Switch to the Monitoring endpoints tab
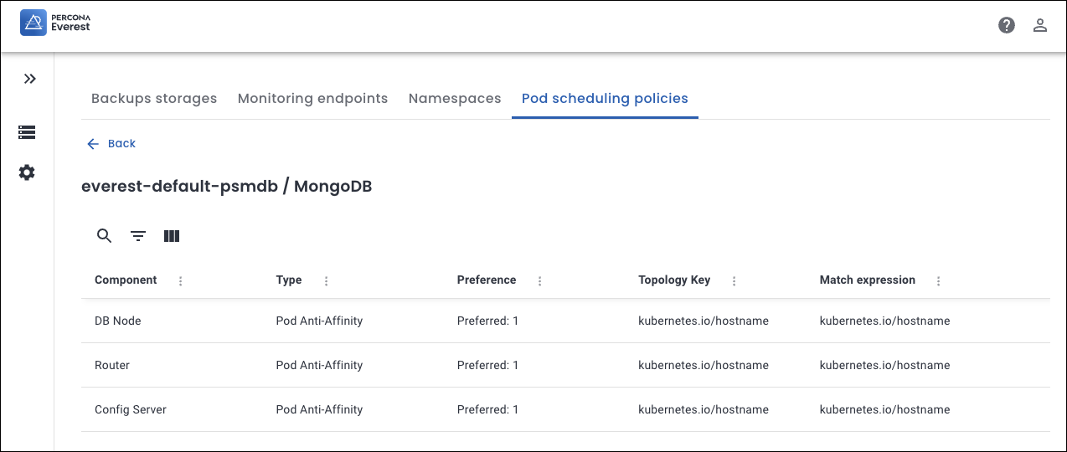The width and height of the screenshot is (1067, 452). click(x=312, y=99)
